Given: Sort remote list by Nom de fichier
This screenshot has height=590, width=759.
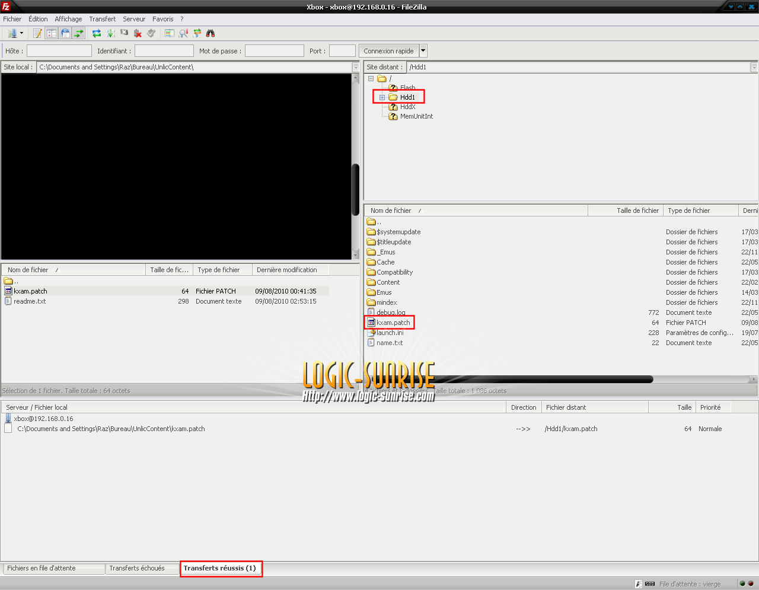Looking at the screenshot, I should pyautogui.click(x=476, y=211).
